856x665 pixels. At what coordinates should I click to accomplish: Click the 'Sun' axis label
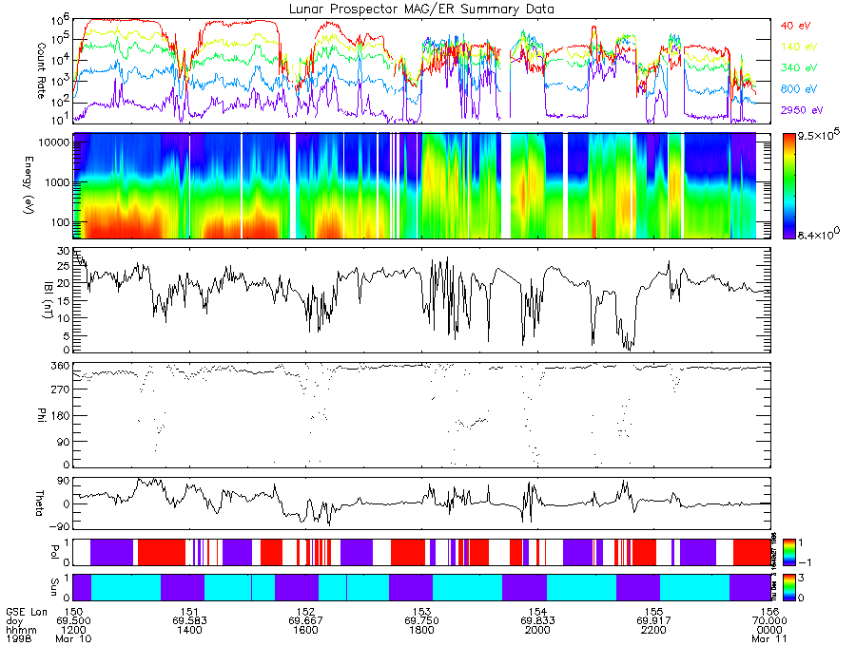(54, 587)
